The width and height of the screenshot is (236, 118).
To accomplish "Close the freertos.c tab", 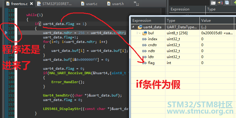I will (31, 4).
